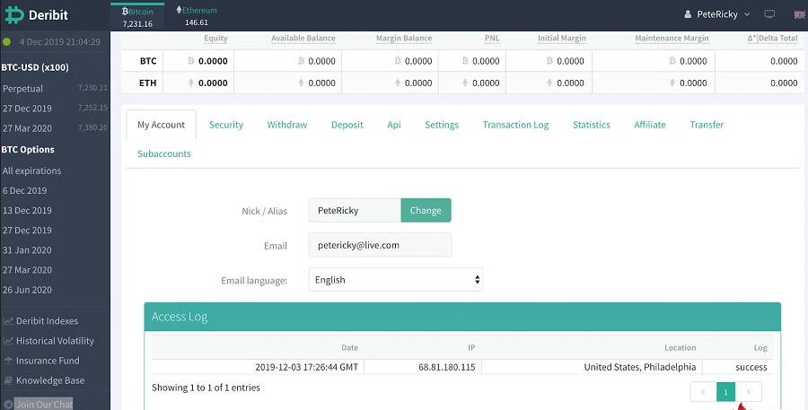Screen dimensions: 808x410
Task: Open the 13 Dec 2019 options
Action: [27, 210]
